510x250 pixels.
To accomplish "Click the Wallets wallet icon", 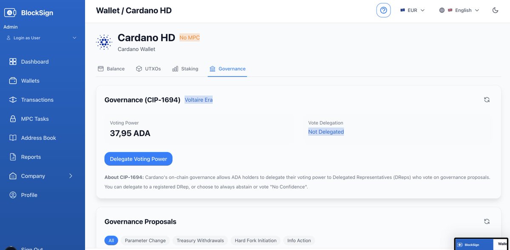I will pyautogui.click(x=13, y=81).
